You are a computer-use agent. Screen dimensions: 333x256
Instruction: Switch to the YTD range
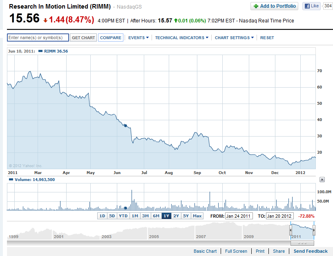point(123,216)
